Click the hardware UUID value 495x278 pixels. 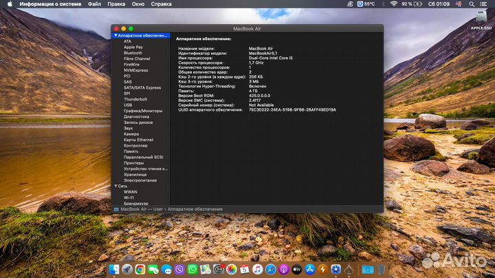pyautogui.click(x=292, y=110)
